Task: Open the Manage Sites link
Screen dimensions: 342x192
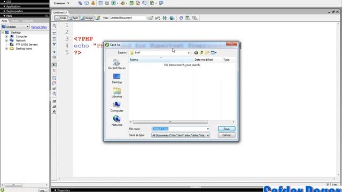Action: coord(39,27)
